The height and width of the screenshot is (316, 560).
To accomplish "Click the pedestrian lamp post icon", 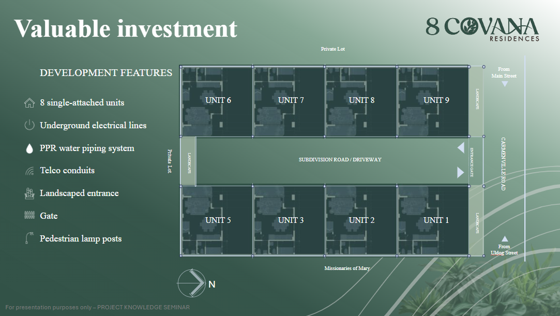I will pyautogui.click(x=29, y=238).
